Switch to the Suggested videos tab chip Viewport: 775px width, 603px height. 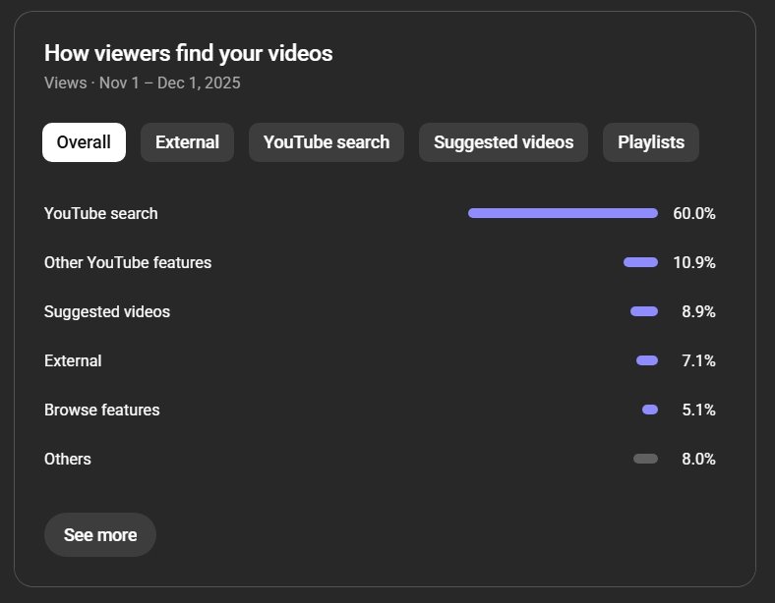click(504, 142)
